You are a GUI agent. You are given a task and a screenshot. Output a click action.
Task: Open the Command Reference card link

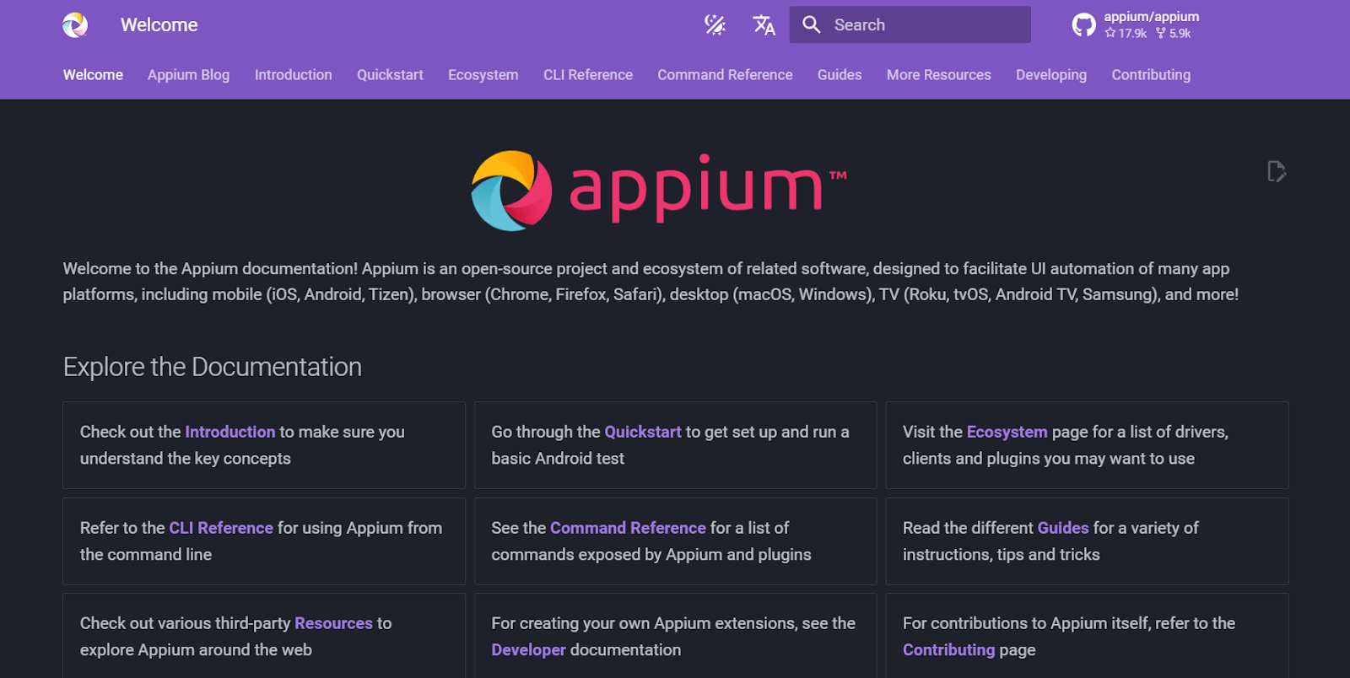[x=628, y=528]
